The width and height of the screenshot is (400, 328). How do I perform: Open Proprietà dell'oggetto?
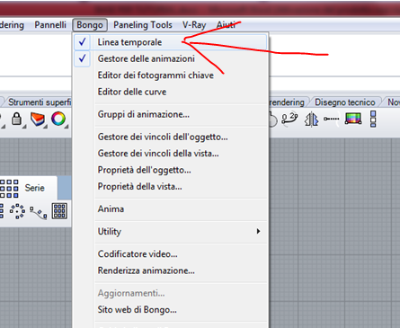tap(170, 170)
